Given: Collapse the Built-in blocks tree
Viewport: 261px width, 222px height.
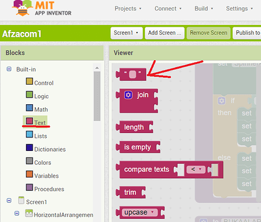Looking at the screenshot, I should [x=9, y=69].
